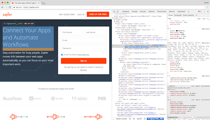This screenshot has height=120, width=210.
Task: Select the Styles sidebar tab
Action: click(x=170, y=15)
